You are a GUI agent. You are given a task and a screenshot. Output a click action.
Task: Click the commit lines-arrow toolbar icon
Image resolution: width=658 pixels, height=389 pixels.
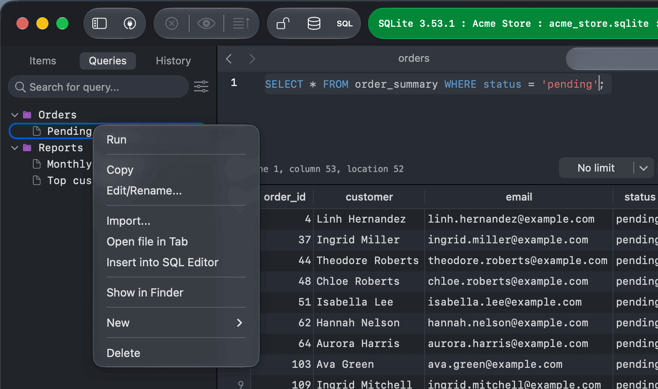241,23
